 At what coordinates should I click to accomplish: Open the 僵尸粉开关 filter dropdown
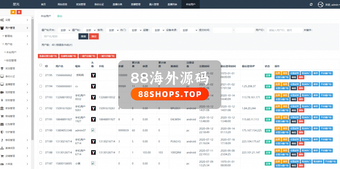click(64, 30)
